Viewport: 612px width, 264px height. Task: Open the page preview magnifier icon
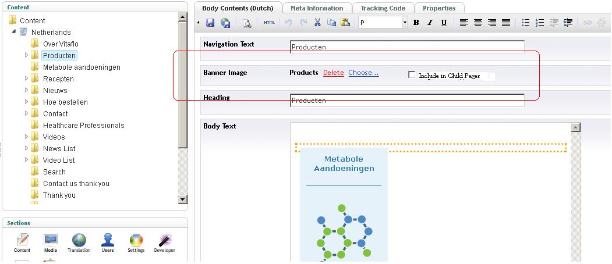point(247,23)
